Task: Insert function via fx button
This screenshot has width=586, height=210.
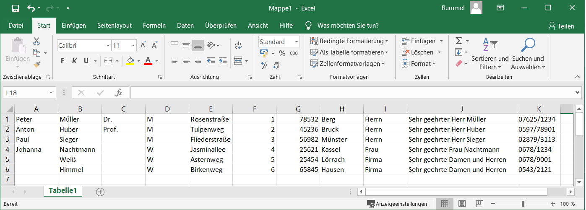Action: [119, 93]
